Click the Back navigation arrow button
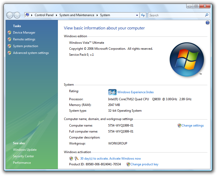Image resolution: width=217 pixels, height=176 pixels. [10, 15]
